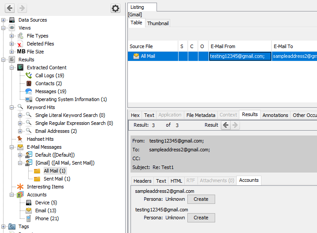
Task: Click the Contacts book icon
Action: coord(29,83)
